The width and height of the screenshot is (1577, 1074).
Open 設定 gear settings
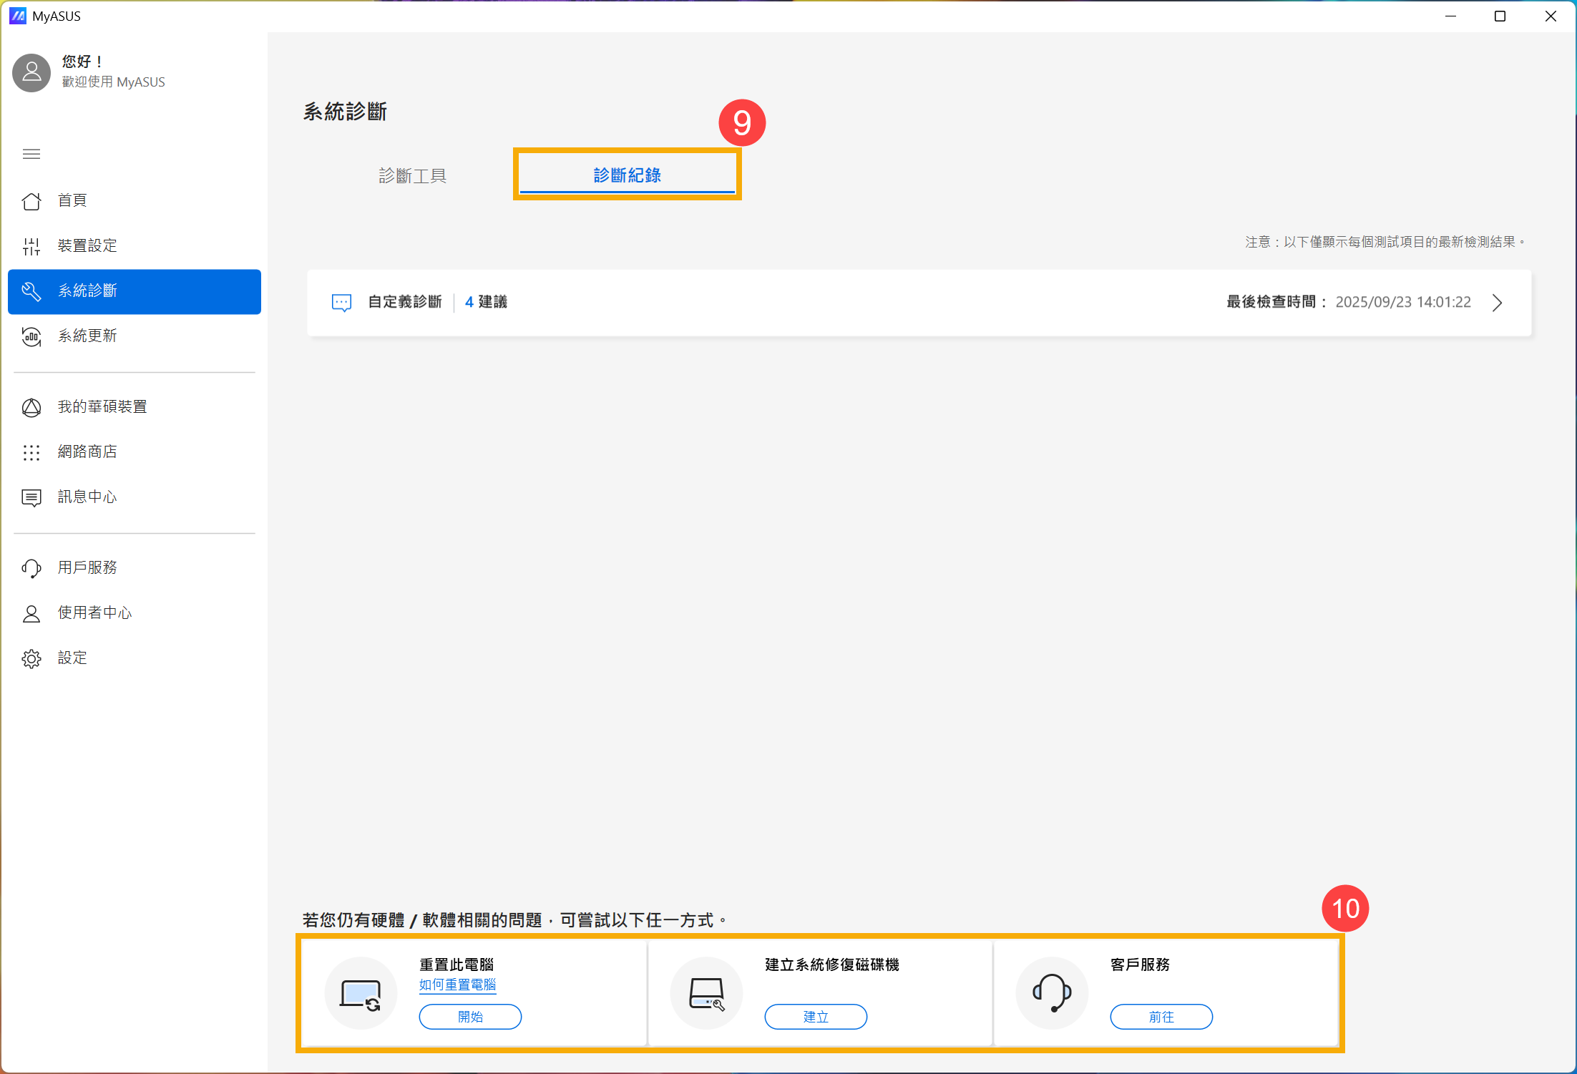click(x=72, y=658)
